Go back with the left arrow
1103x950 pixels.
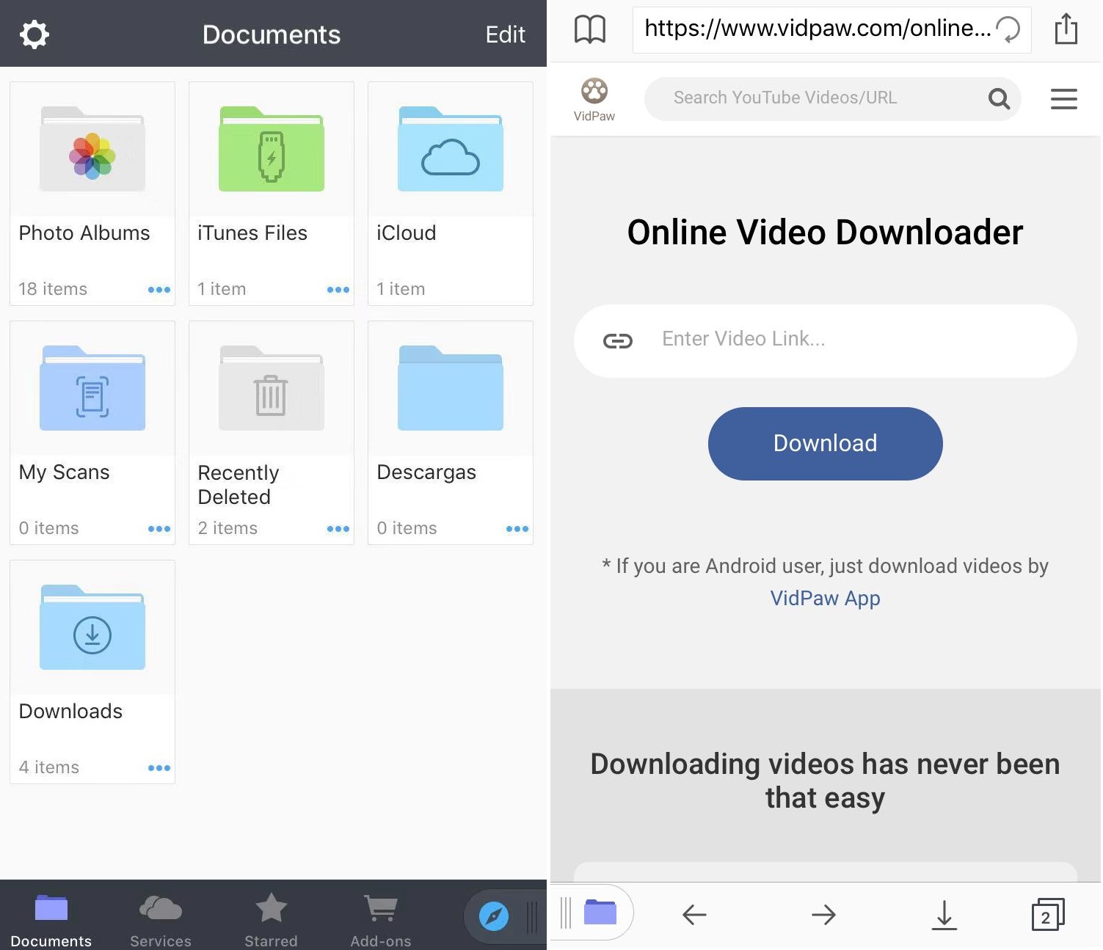coord(694,915)
